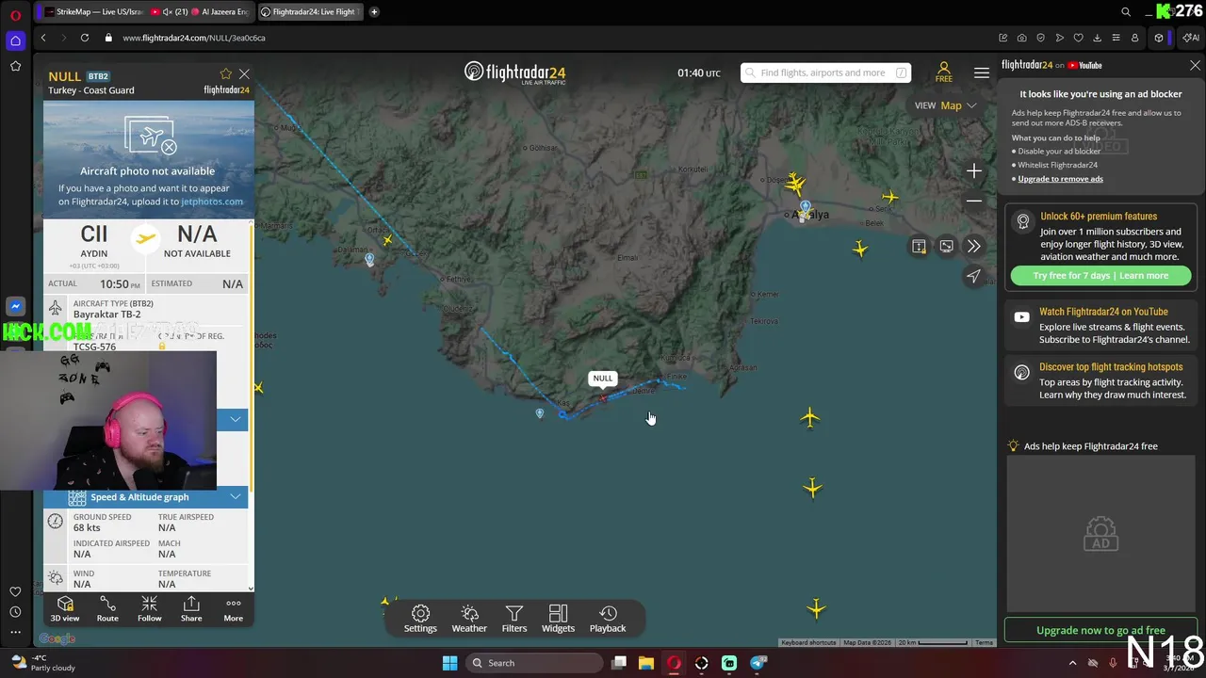Open the Widgets menu

558,619
